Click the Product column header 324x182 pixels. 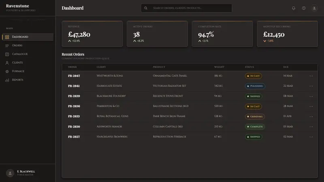click(159, 67)
